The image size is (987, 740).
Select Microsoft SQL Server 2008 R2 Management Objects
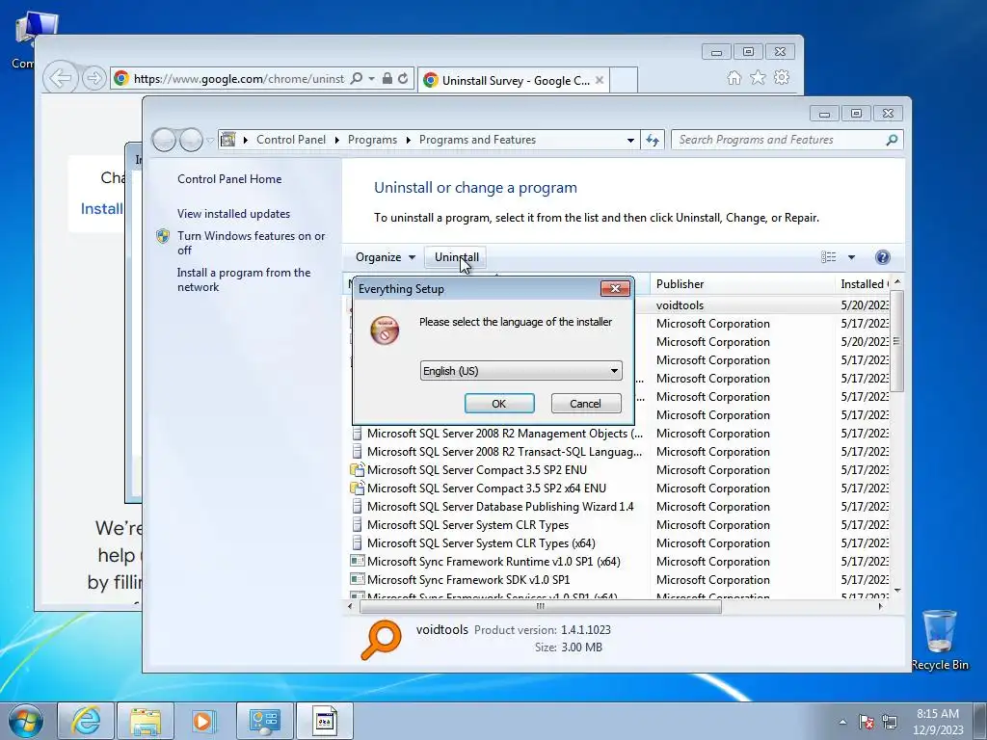click(x=505, y=434)
